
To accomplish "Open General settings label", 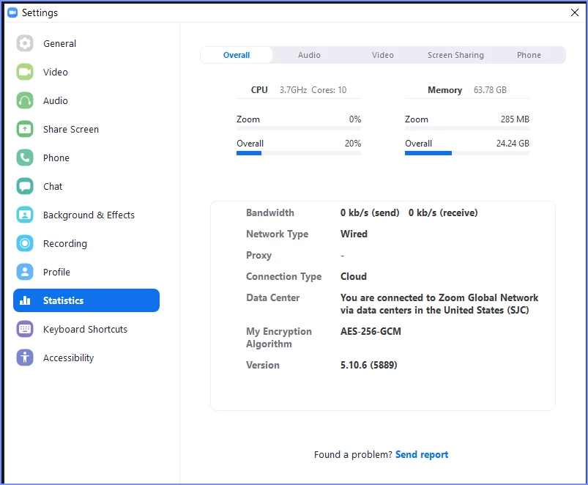I will [x=59, y=43].
